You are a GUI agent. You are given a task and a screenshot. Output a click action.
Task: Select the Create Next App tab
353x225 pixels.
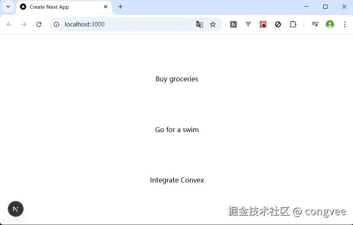pyautogui.click(x=64, y=7)
